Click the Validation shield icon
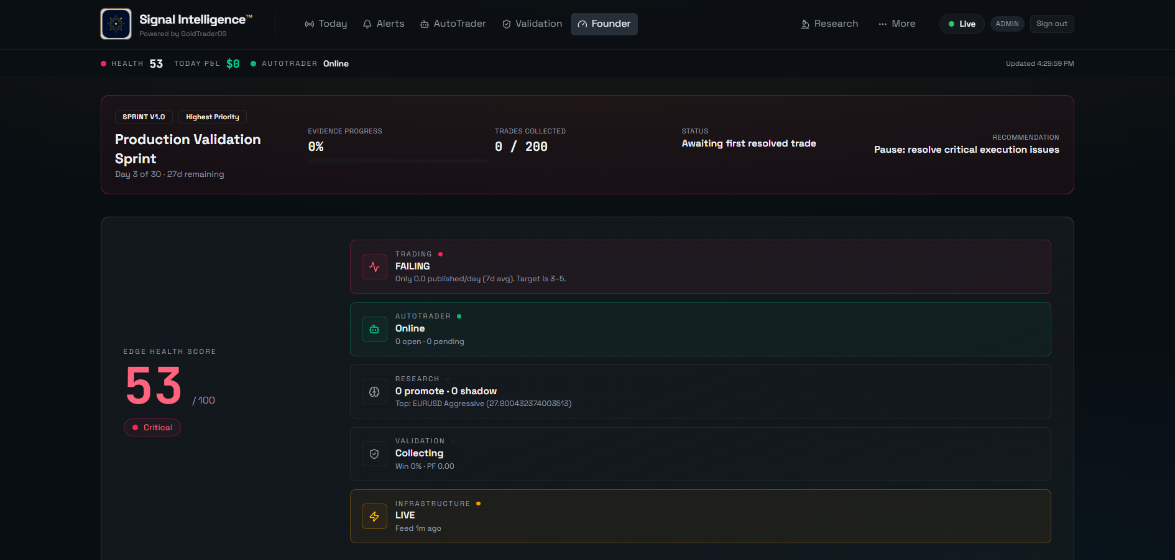The width and height of the screenshot is (1175, 560). pyautogui.click(x=374, y=454)
